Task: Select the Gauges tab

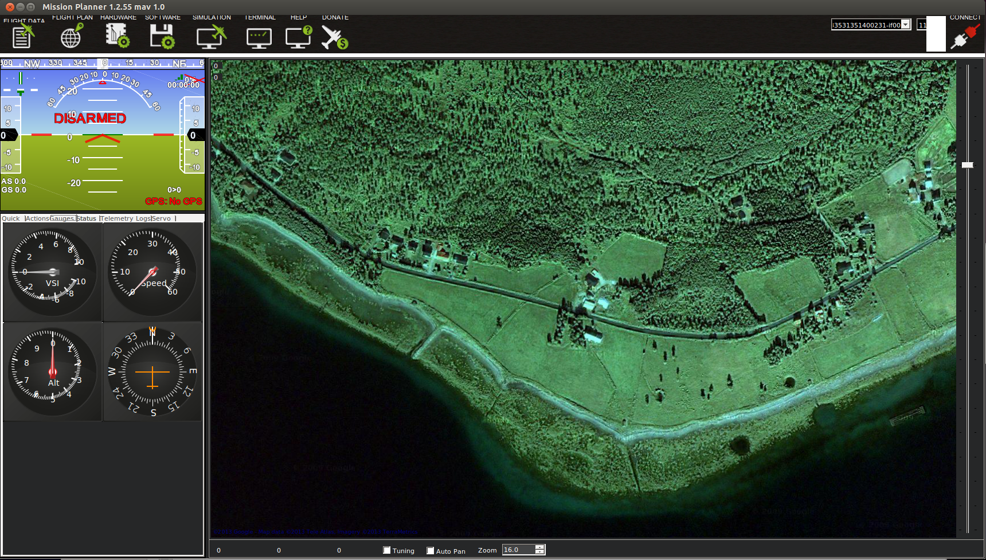Action: (63, 218)
